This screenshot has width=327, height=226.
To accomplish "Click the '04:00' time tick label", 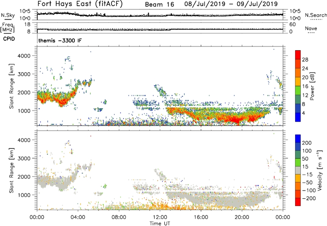I will [78, 217].
